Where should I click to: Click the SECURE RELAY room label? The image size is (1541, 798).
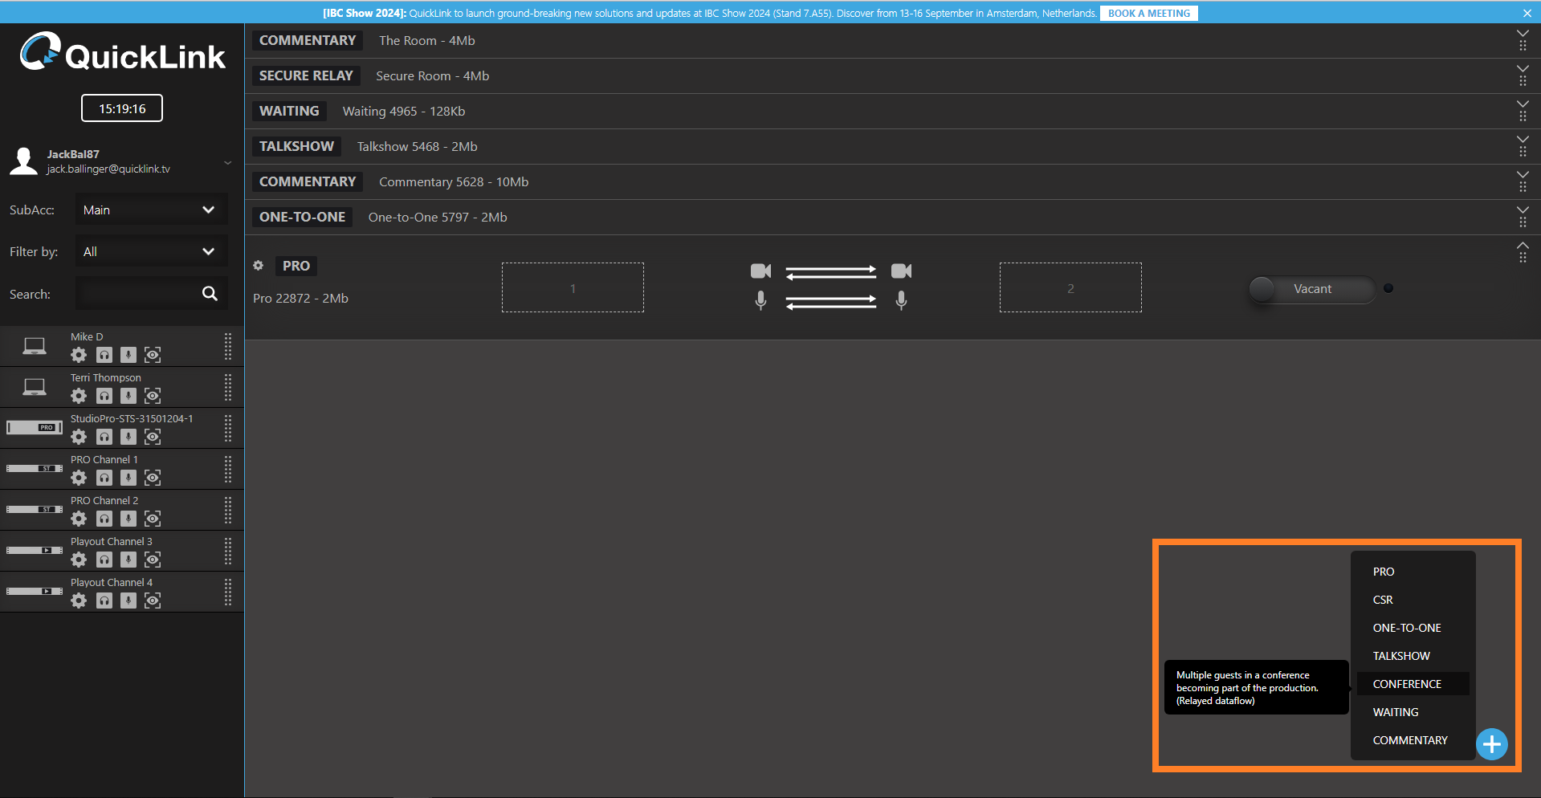click(x=306, y=75)
